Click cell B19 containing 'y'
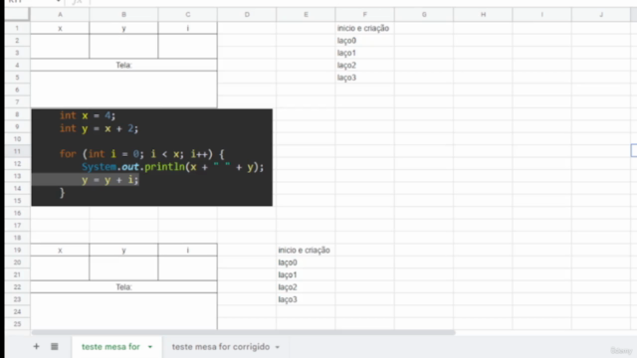This screenshot has height=358, width=637. pos(123,250)
